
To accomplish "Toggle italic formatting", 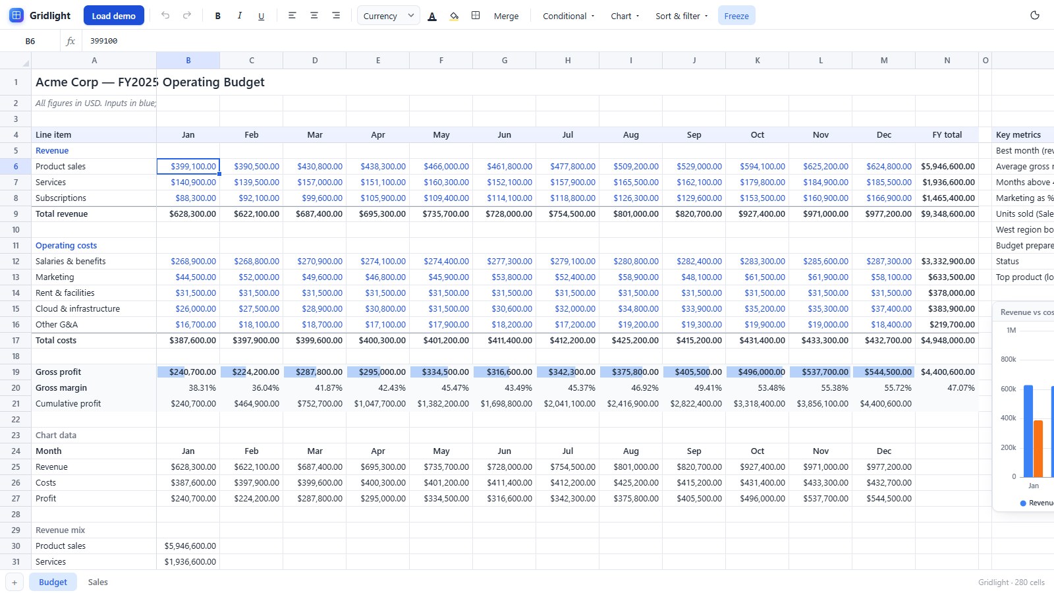I will pyautogui.click(x=240, y=15).
